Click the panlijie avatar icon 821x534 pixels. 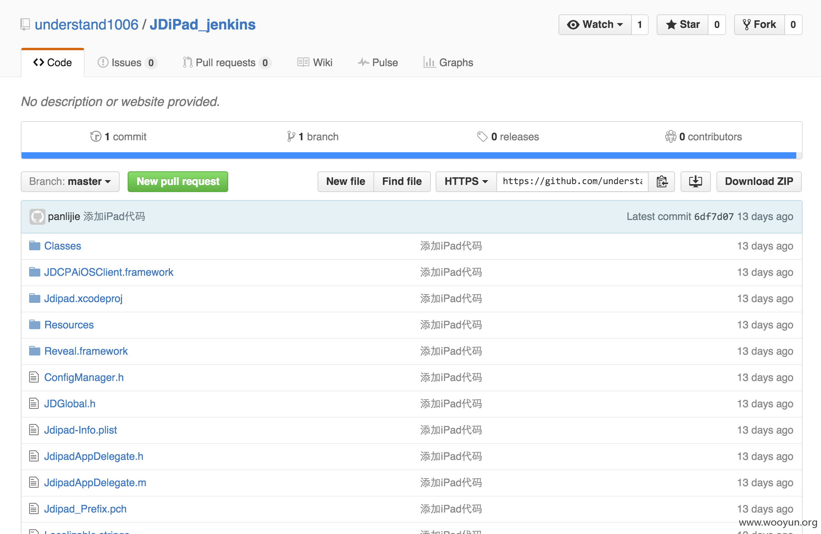point(37,217)
